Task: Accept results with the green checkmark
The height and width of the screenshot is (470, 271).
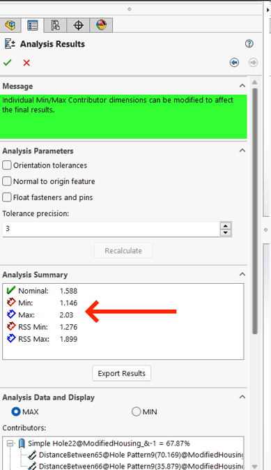Action: [8, 63]
